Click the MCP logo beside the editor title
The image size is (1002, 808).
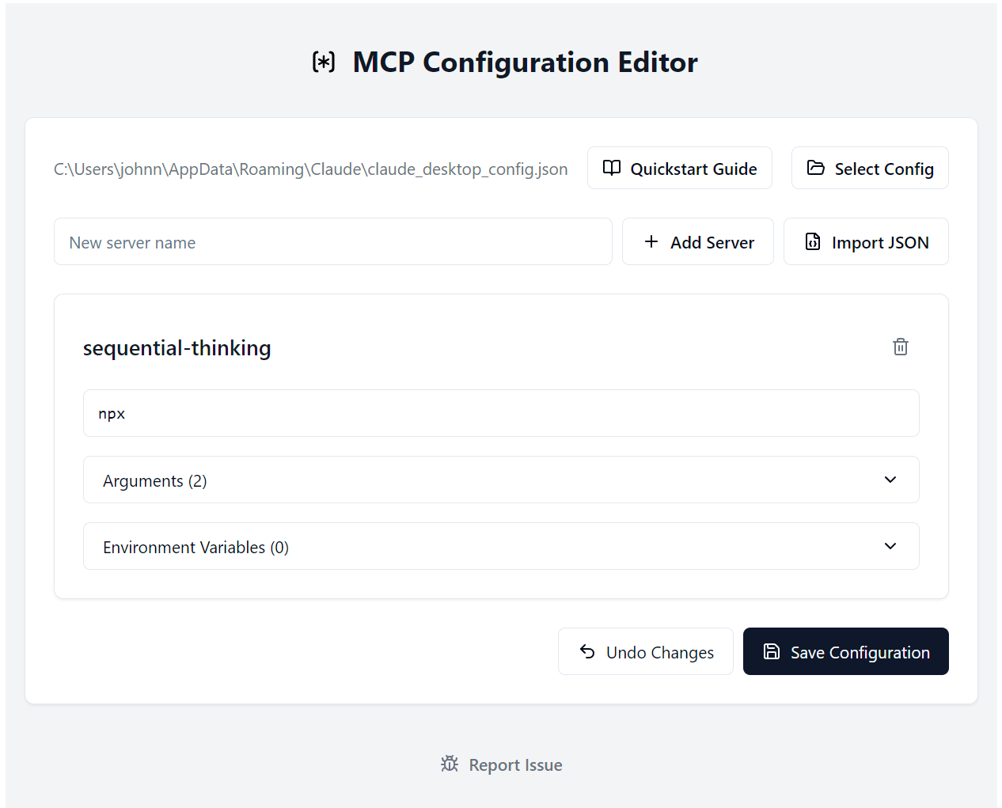pyautogui.click(x=324, y=61)
